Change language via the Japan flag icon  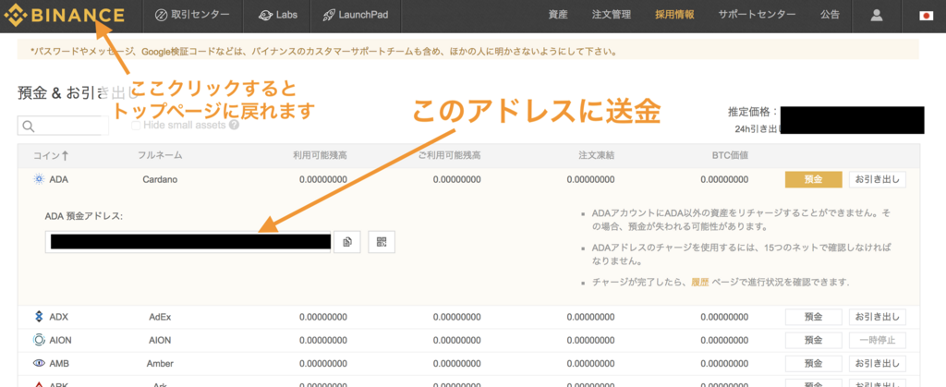coord(926,16)
